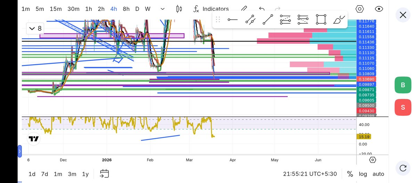Screen dimensions: 417x183
Task: Tap the pencil drawing tools icon
Action: [244, 9]
